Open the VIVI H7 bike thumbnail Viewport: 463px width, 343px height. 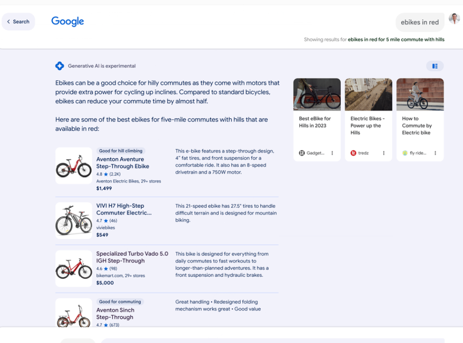[74, 220]
